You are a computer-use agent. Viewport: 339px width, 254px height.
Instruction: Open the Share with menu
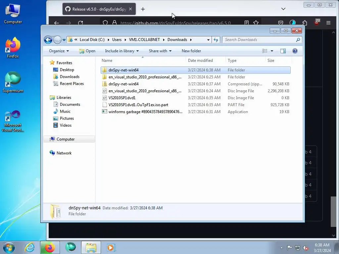click(x=160, y=51)
